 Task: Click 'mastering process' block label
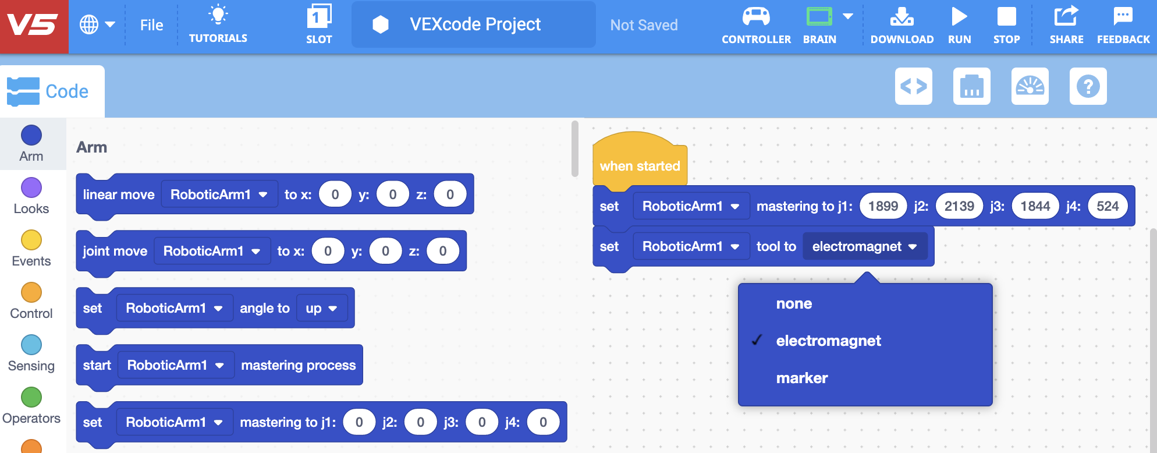299,365
